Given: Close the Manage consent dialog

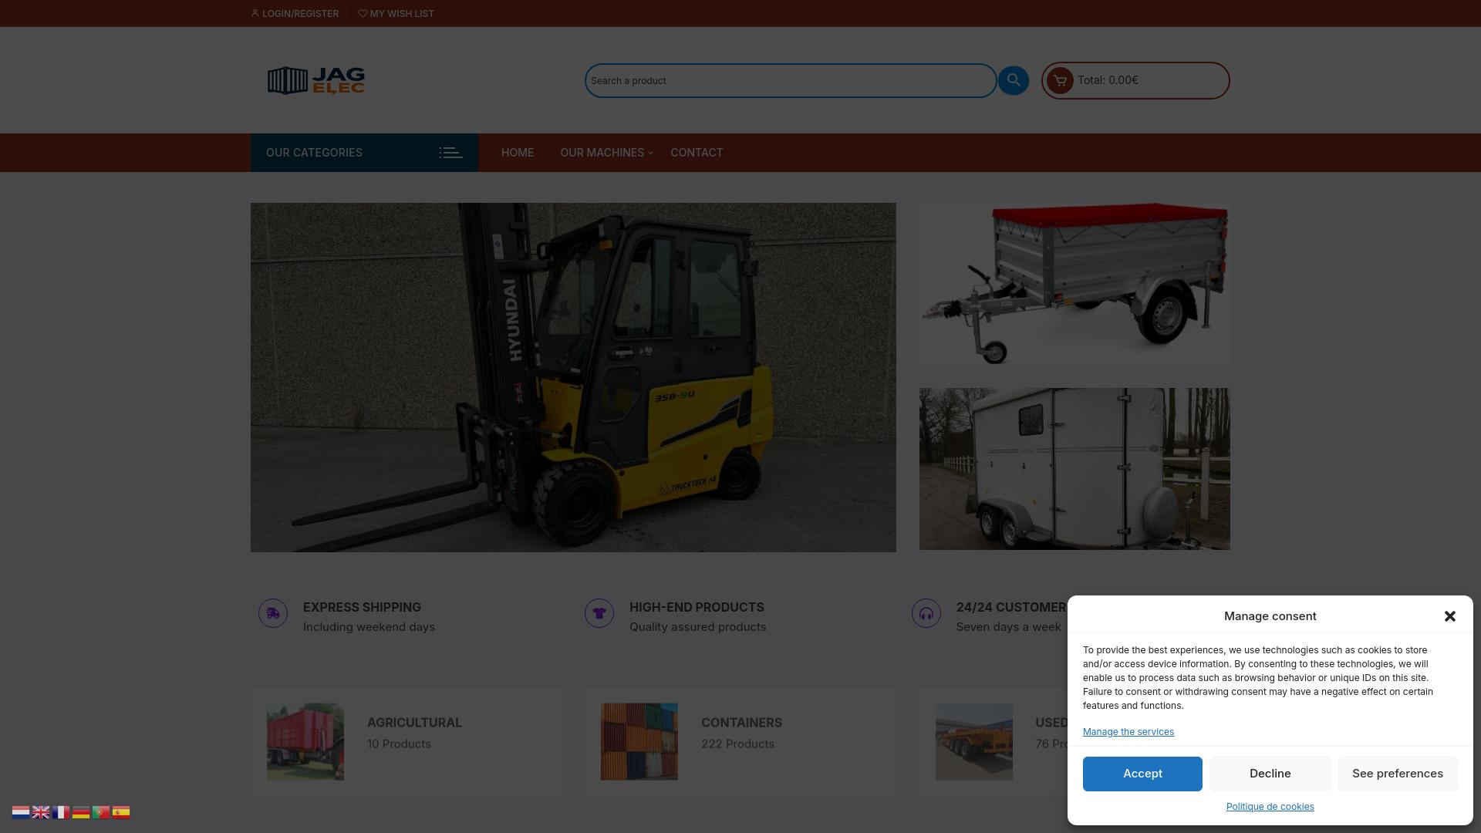Looking at the screenshot, I should click(x=1449, y=616).
